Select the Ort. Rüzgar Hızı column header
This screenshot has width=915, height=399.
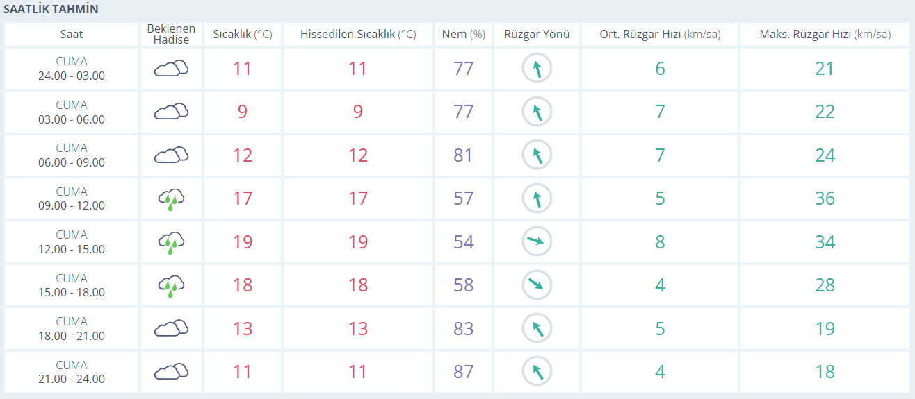[x=659, y=34]
